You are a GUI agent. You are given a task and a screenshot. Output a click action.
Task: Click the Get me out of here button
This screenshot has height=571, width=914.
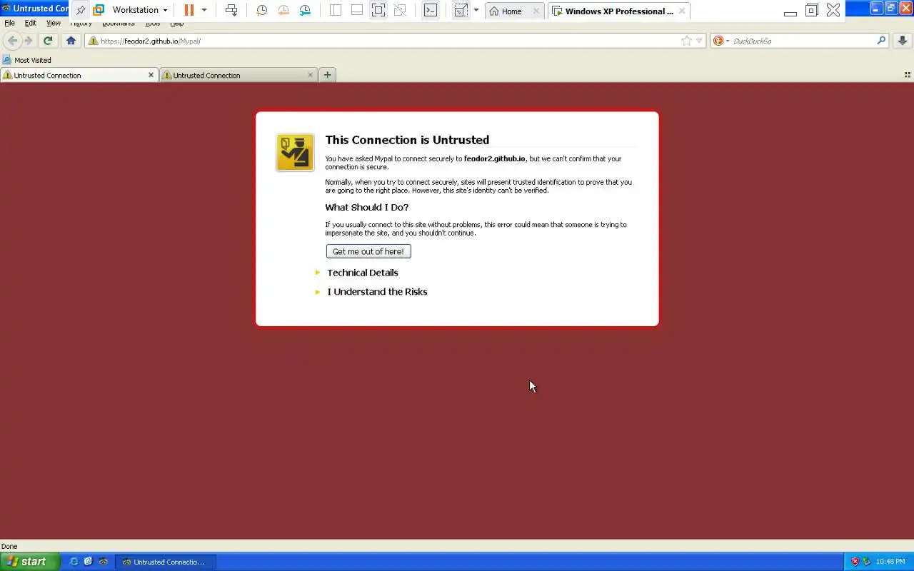[x=368, y=251]
